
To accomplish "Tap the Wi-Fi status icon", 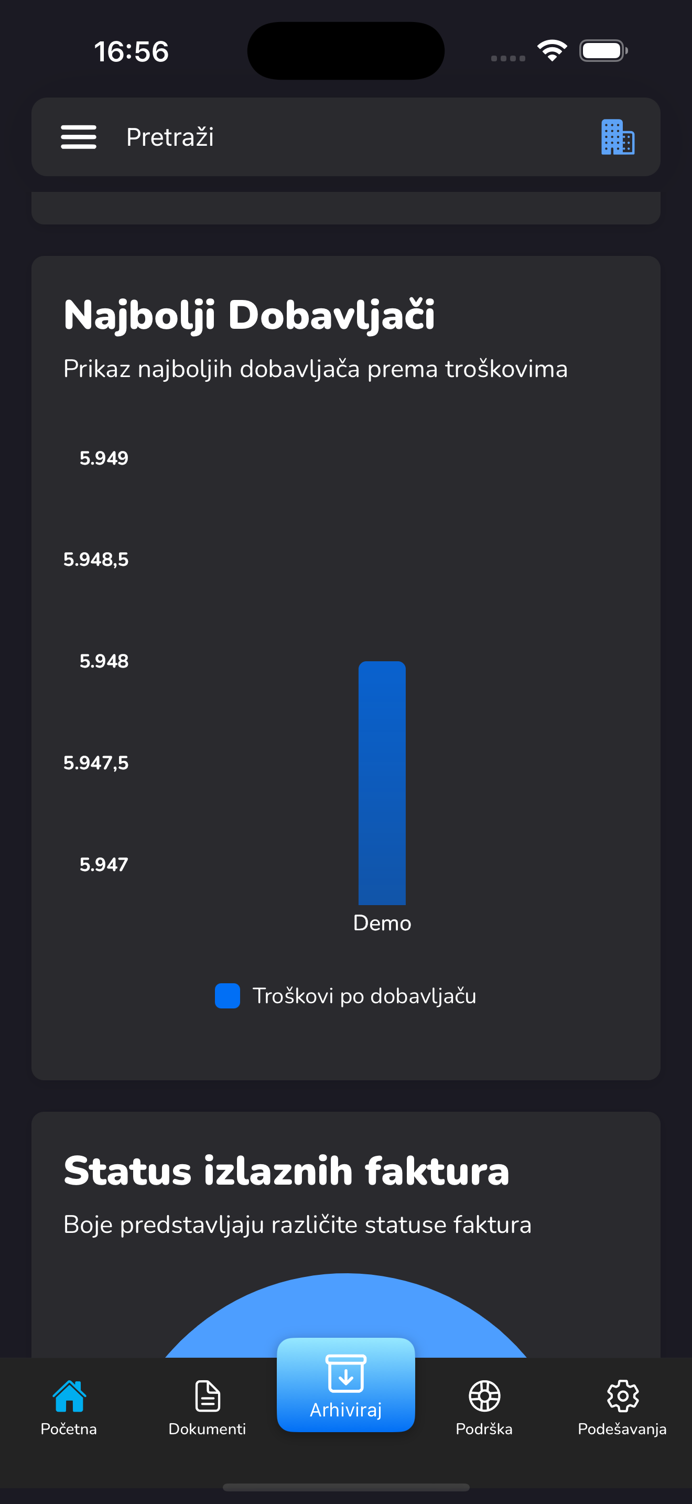I will tap(552, 51).
